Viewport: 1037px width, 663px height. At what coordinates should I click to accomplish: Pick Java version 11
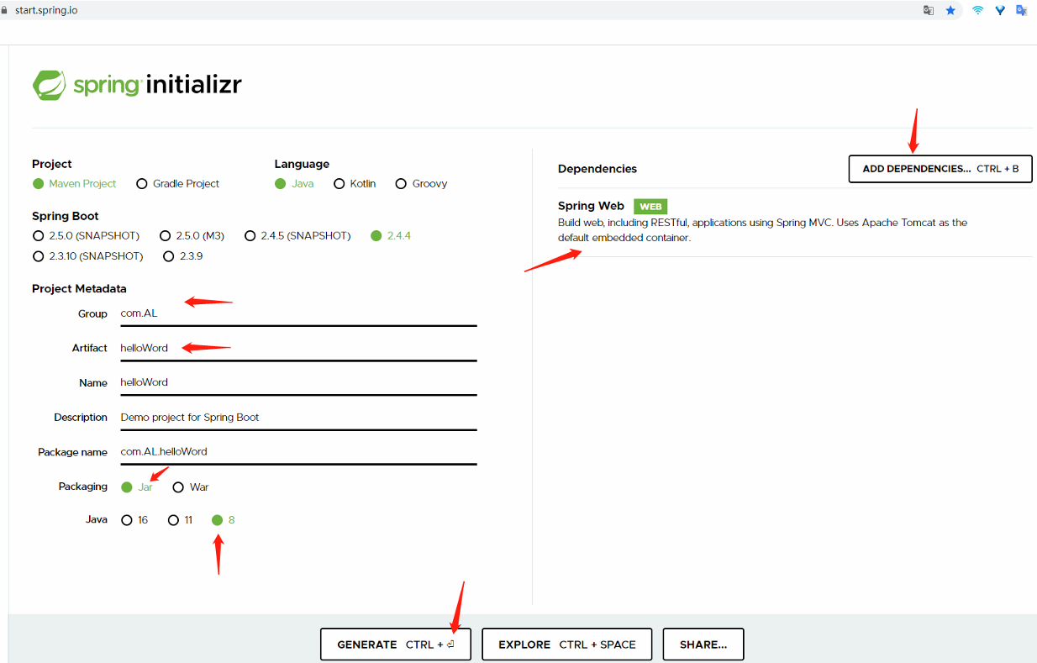coord(181,520)
